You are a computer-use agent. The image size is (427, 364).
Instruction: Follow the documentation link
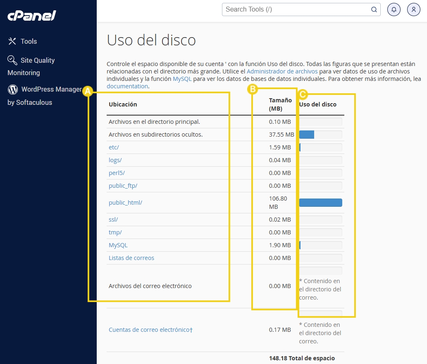pos(127,86)
